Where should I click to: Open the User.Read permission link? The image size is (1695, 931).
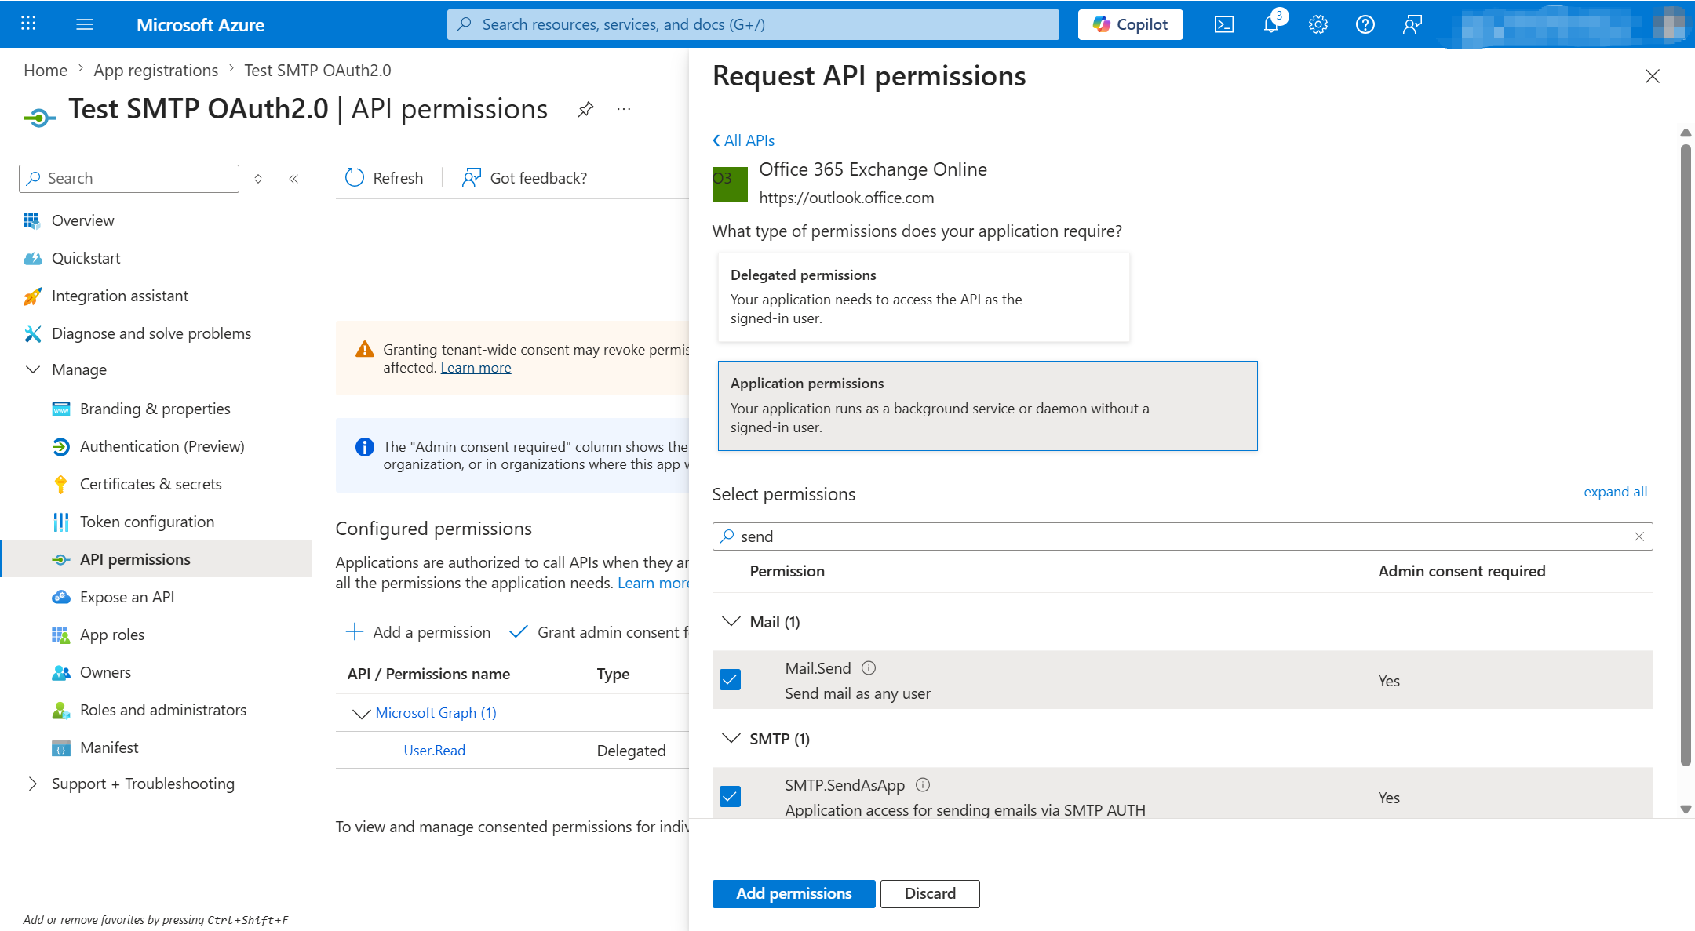434,751
